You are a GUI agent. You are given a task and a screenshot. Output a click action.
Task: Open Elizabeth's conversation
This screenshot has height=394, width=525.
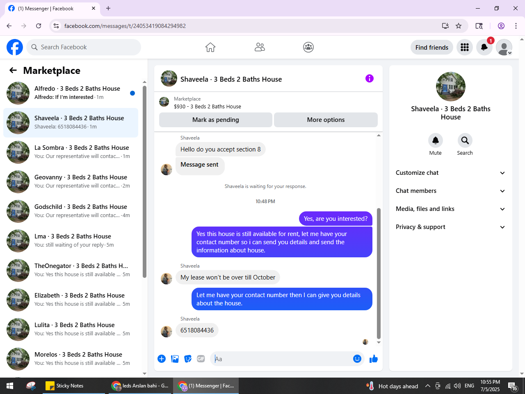[x=71, y=300]
